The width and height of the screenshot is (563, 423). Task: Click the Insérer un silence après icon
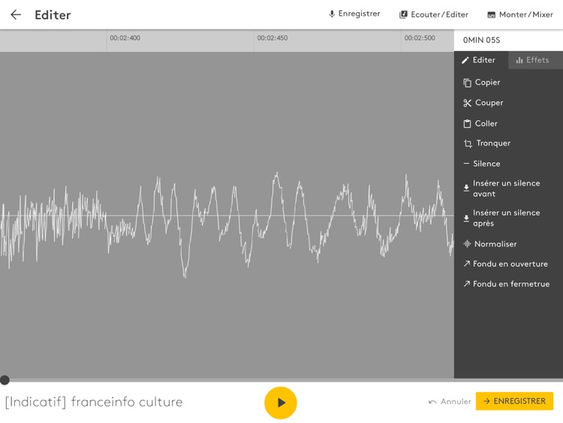tap(466, 218)
